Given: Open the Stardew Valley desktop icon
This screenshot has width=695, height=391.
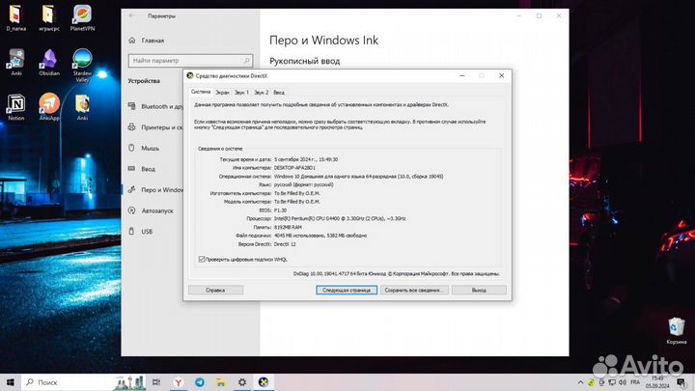Looking at the screenshot, I should tap(83, 60).
